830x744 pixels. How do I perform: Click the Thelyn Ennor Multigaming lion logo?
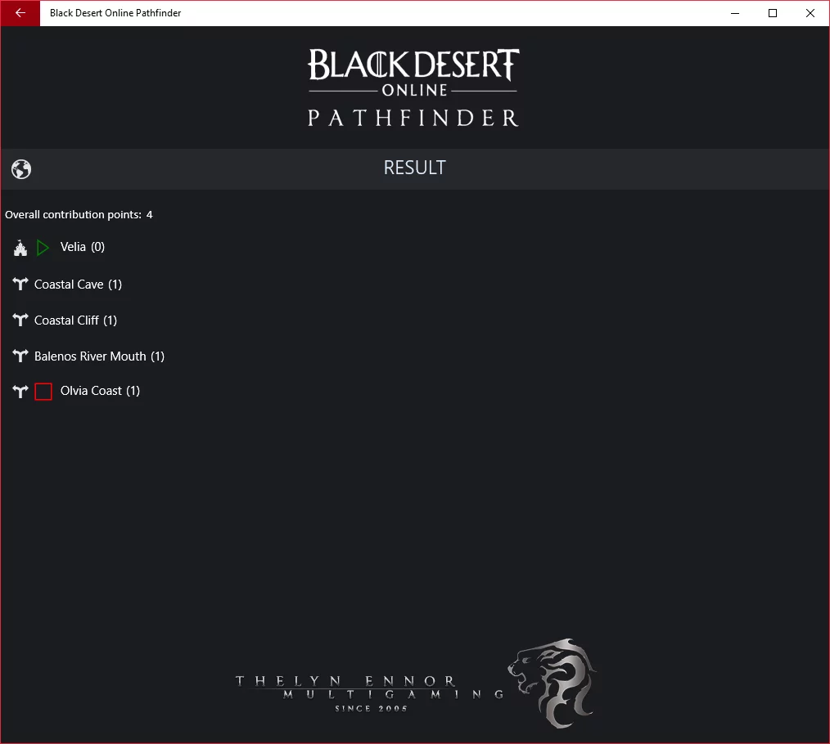click(552, 683)
